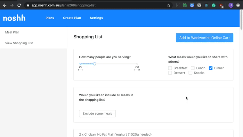This screenshot has width=243, height=137.
Task: Click the single person serving icon
Action: click(80, 68)
